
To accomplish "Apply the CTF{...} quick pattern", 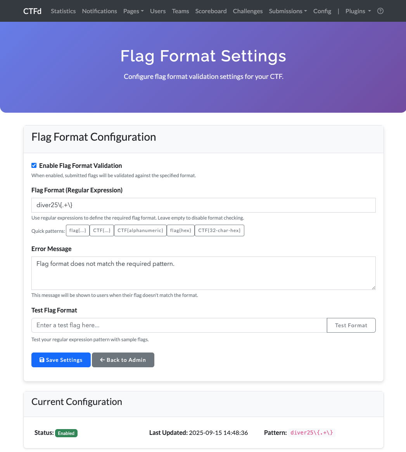I will click(x=102, y=230).
